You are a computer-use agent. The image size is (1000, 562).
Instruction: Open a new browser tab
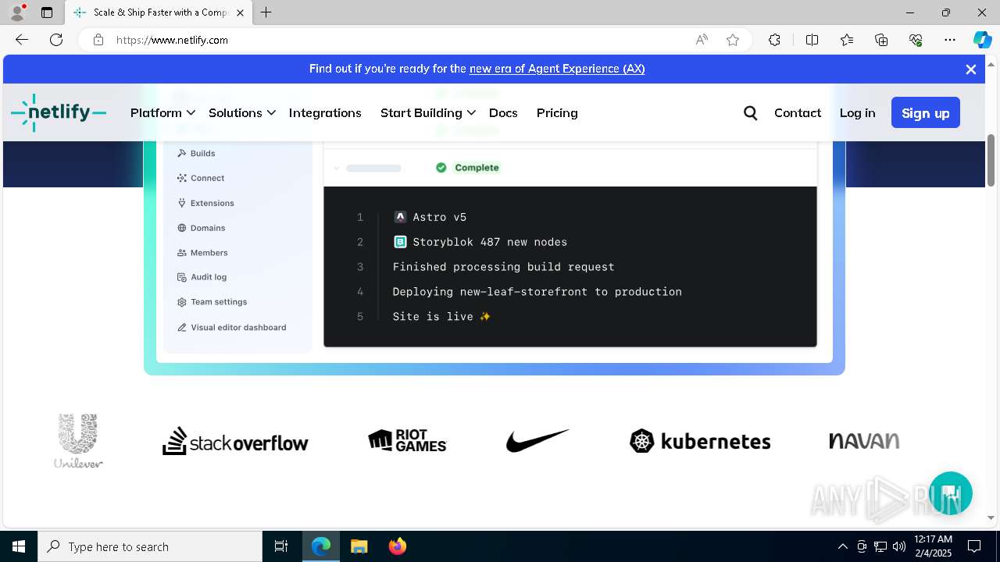point(266,12)
